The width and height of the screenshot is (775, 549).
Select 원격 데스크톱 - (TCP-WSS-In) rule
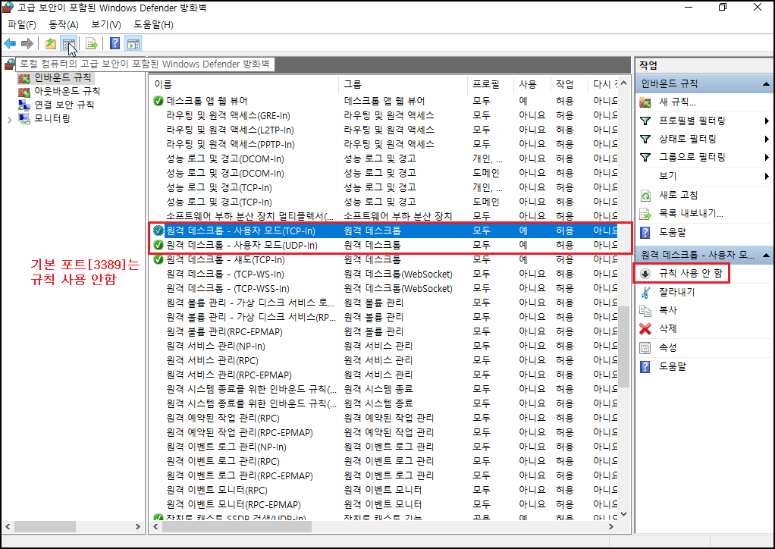[384, 288]
